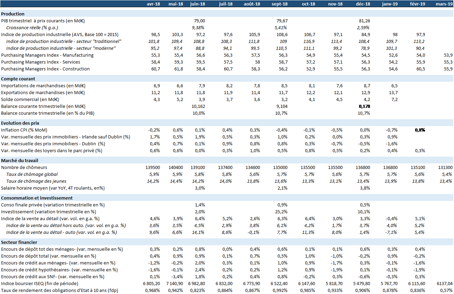Viewport: 454px width, 294px height.
Task: Click the mars-19 column header
Action: click(x=444, y=4)
